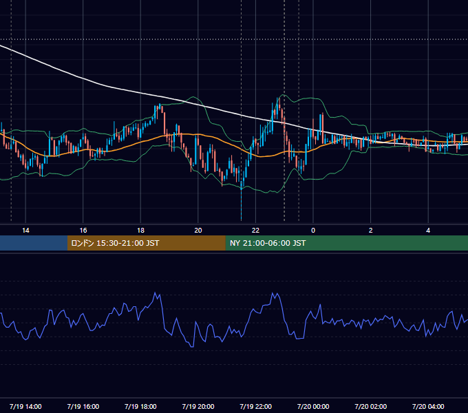Screen dimensions: 468x413
Task: Click the 4 hour label on the upper axis
Action: click(x=428, y=231)
